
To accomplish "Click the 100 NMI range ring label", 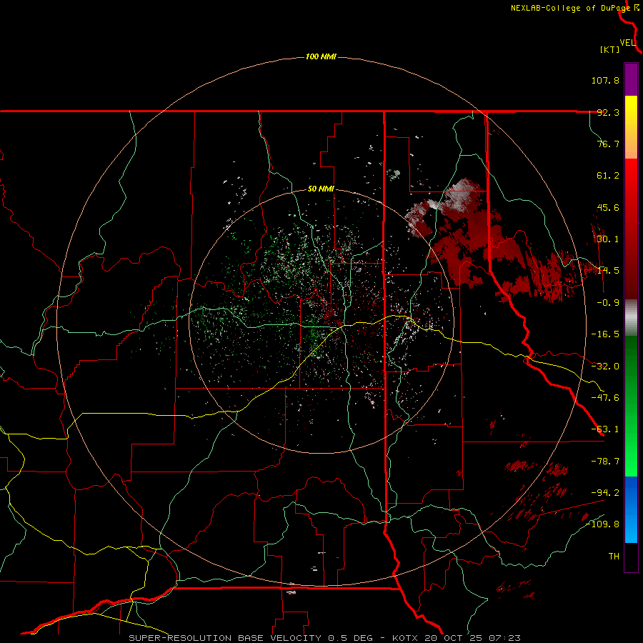I will tap(321, 56).
